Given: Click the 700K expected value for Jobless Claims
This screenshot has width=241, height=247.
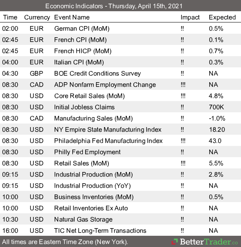Looking at the screenshot, I should click(216, 107).
